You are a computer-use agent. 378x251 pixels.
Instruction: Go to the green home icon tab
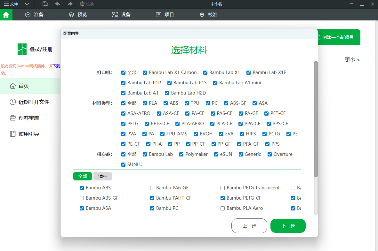[6, 15]
